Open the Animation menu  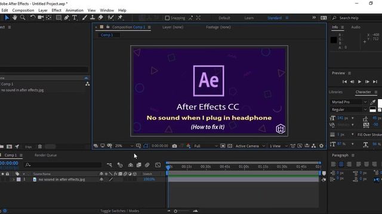(74, 10)
